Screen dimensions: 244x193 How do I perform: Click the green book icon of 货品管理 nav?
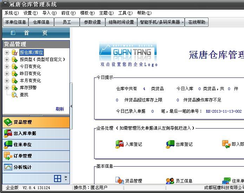[8, 122]
